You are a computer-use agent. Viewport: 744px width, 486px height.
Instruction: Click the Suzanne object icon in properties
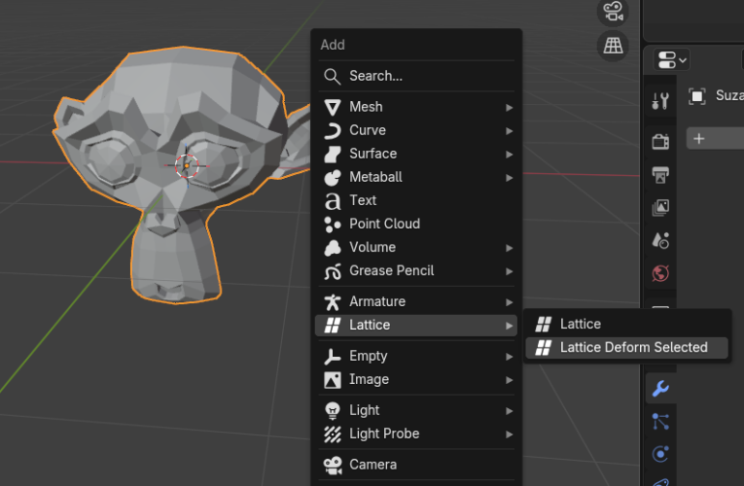[x=697, y=96]
